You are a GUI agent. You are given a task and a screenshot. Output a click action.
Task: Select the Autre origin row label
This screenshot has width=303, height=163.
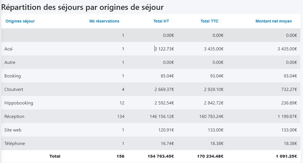[x=10, y=62]
